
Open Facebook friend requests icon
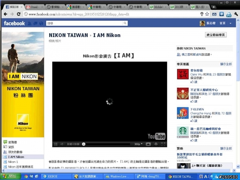click(30, 23)
